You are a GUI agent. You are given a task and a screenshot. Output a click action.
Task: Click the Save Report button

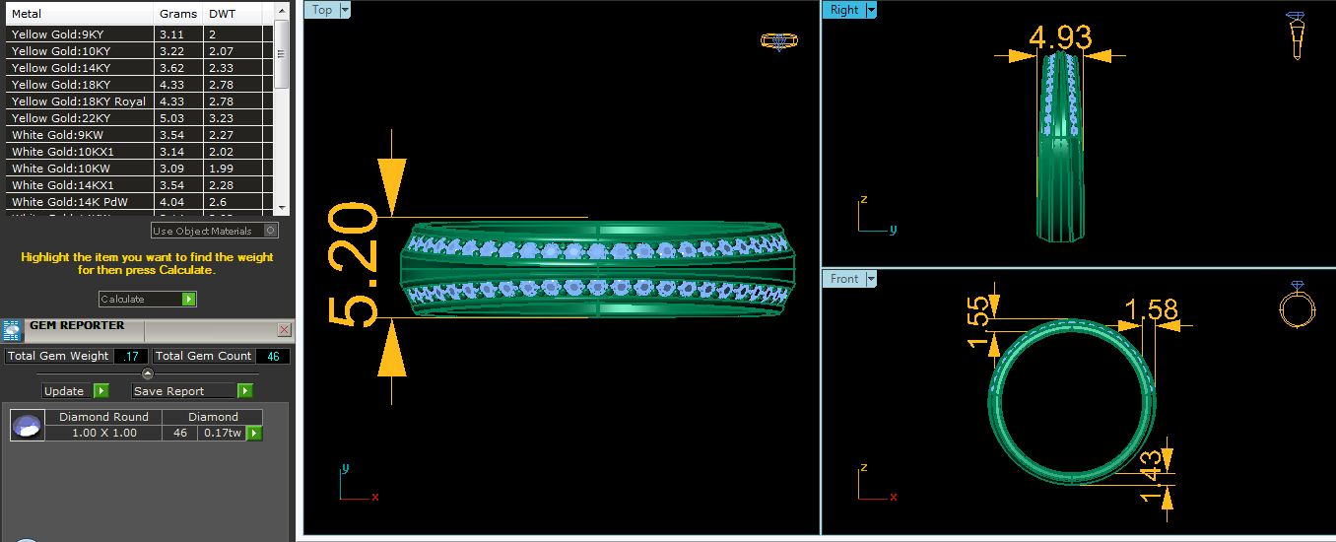pos(192,391)
